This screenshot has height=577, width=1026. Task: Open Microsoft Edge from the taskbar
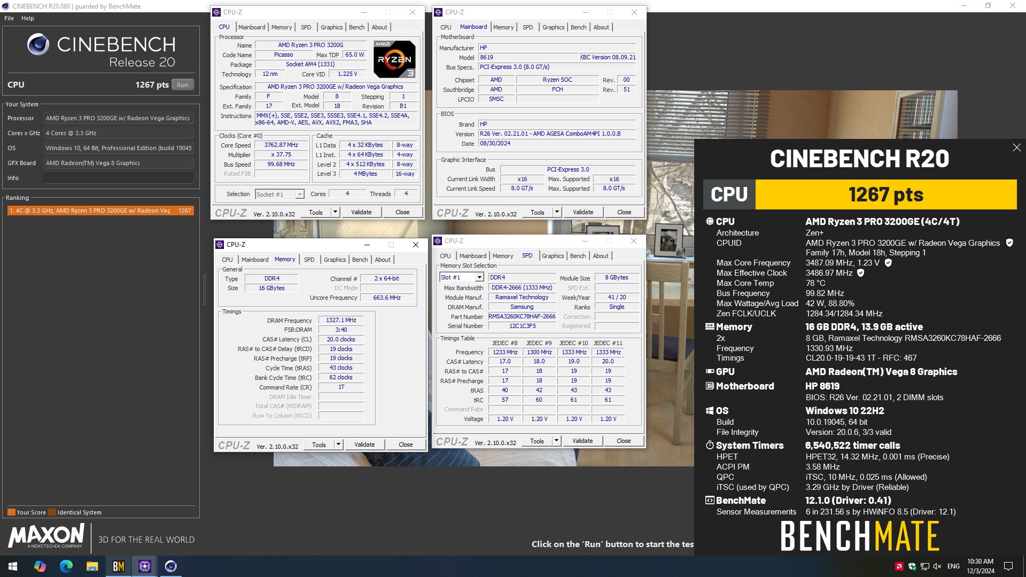(x=66, y=566)
